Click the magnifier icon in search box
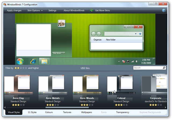The height and width of the screenshot is (120, 172). point(164,68)
